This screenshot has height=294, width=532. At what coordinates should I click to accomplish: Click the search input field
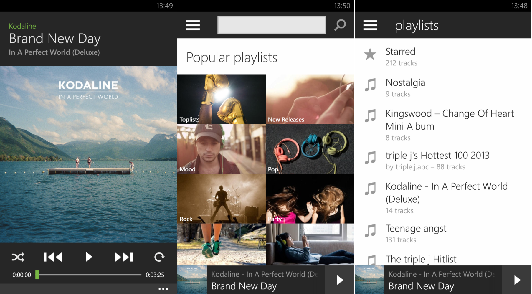272,25
